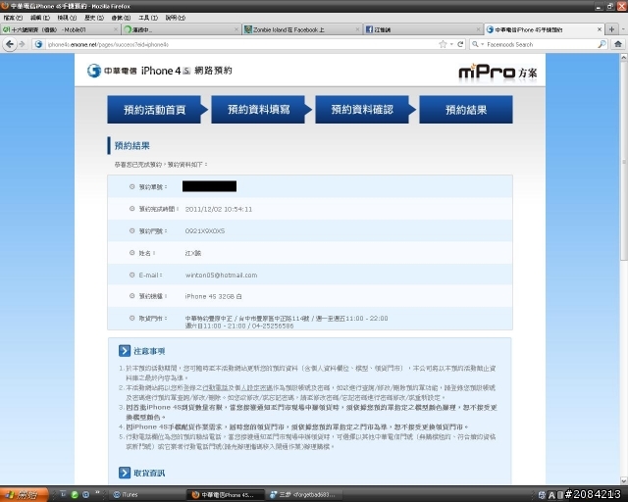The width and height of the screenshot is (628, 502).
Task: Open the 檢視 (View) menu
Action: (x=67, y=18)
